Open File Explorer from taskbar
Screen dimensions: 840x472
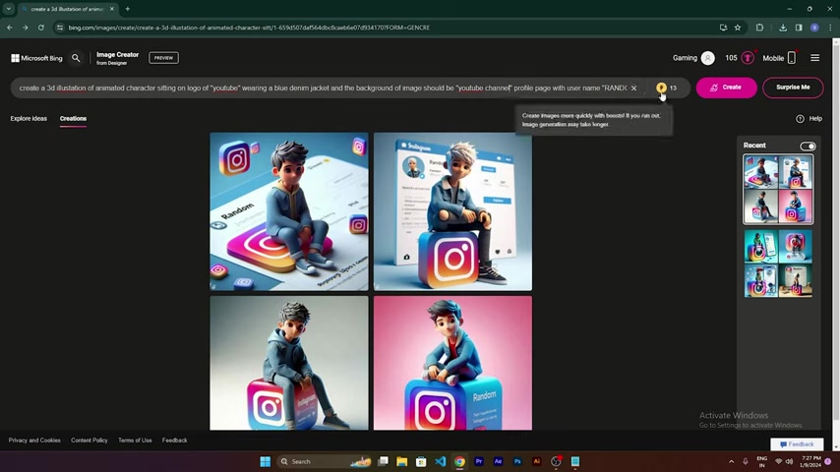(401, 461)
